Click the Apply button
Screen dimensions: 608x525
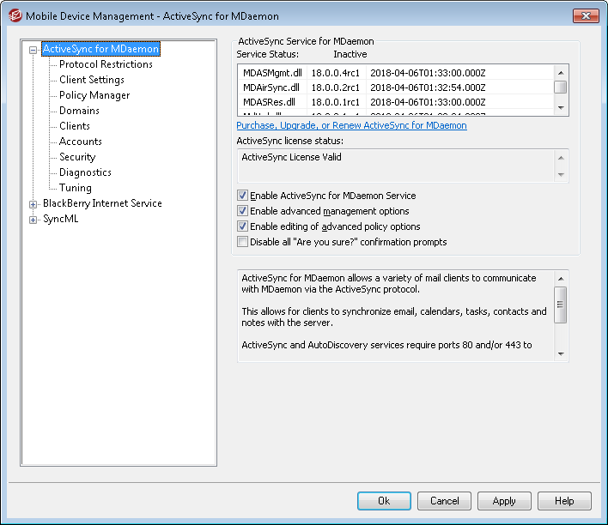coord(504,501)
